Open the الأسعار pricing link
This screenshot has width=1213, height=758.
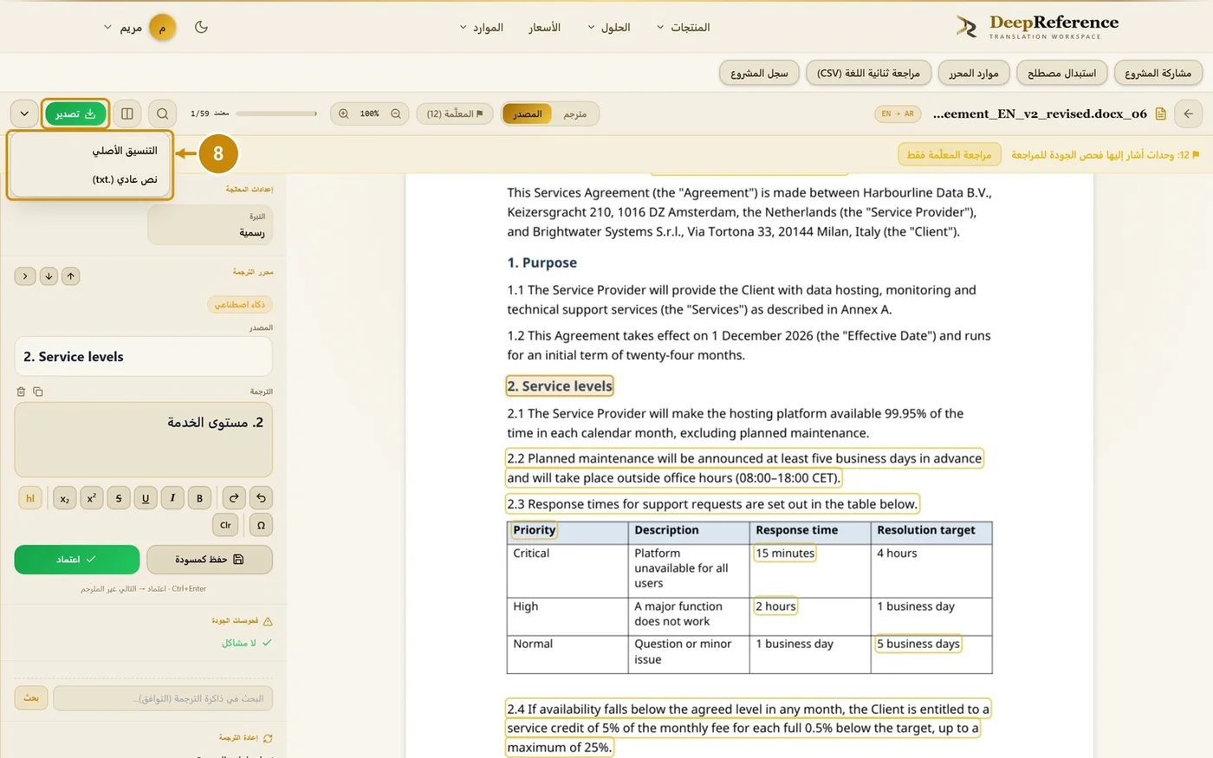545,28
